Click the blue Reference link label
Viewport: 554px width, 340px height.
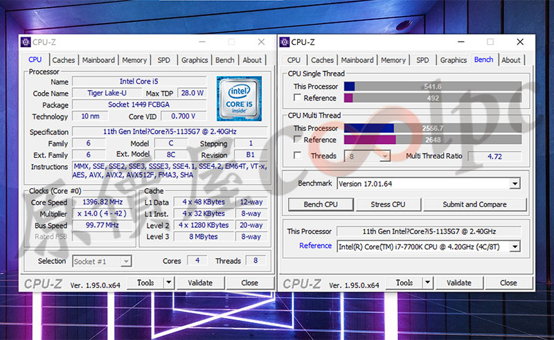315,246
